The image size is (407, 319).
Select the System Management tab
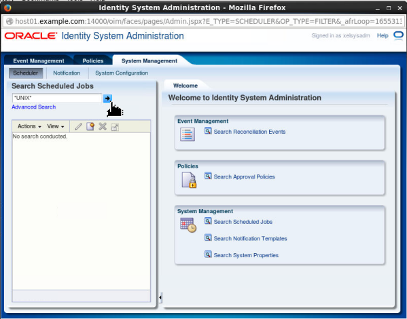(149, 60)
